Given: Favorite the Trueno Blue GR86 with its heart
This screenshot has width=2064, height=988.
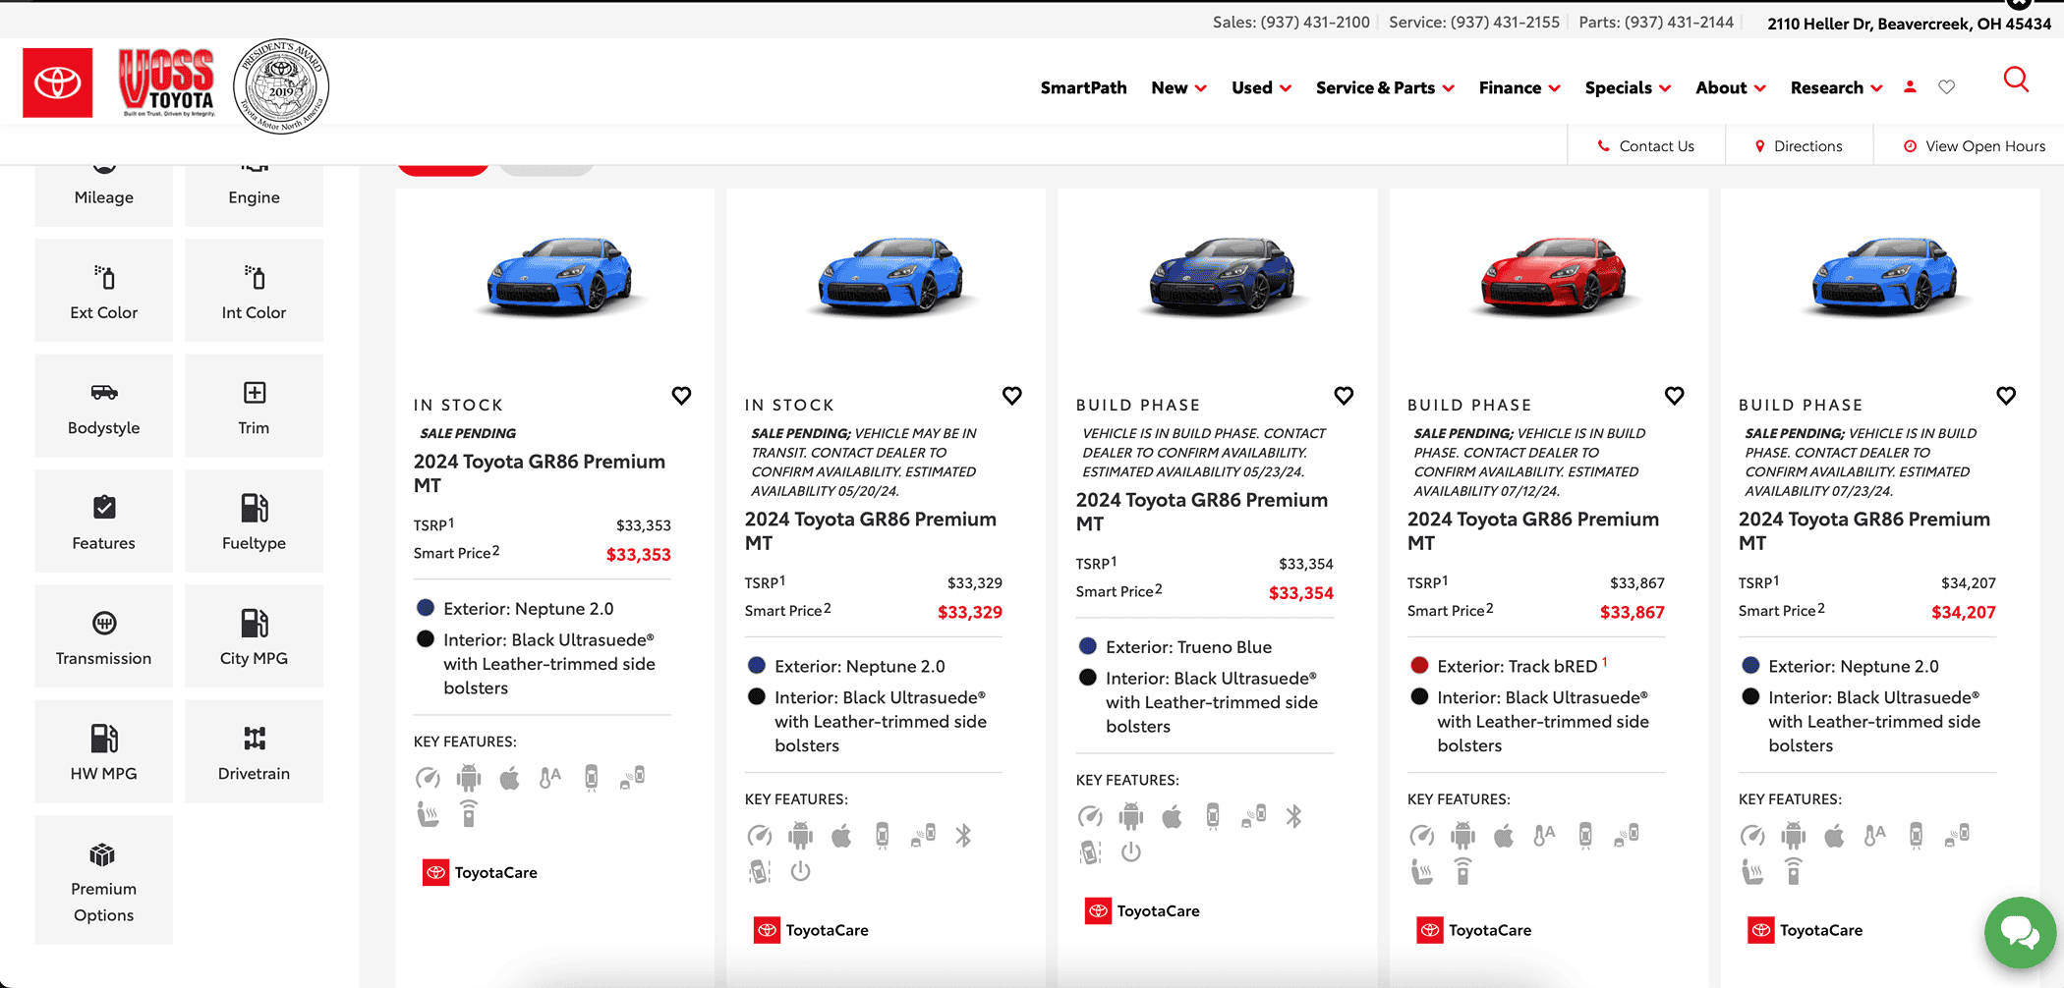Looking at the screenshot, I should click(1344, 396).
